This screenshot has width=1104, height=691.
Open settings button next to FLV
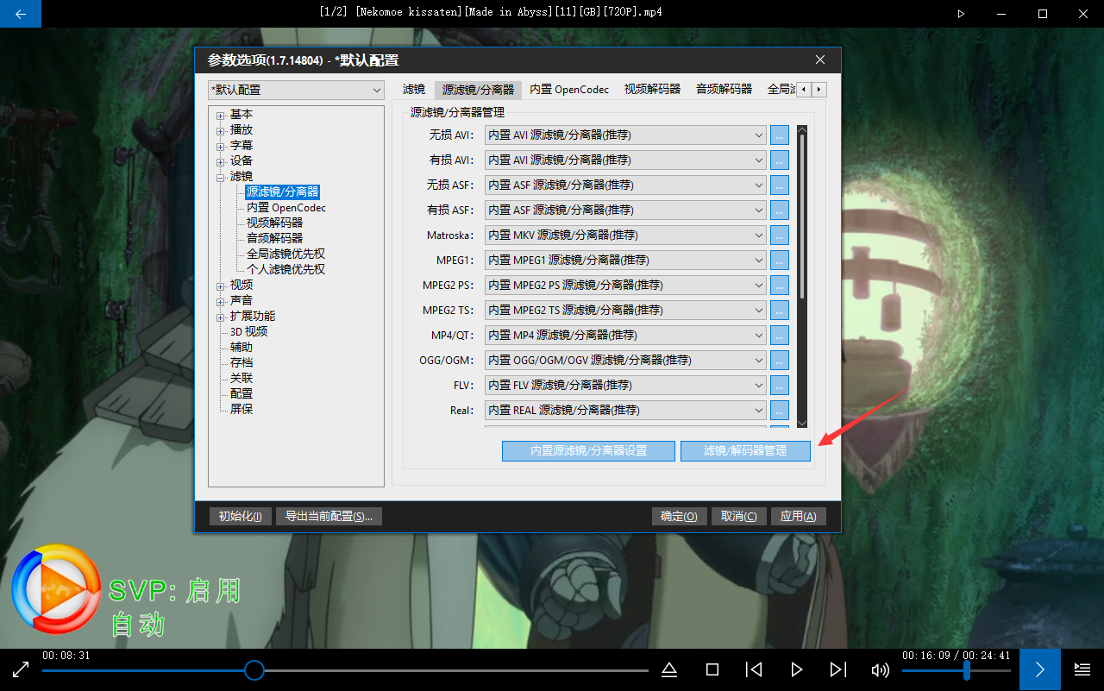(x=780, y=386)
